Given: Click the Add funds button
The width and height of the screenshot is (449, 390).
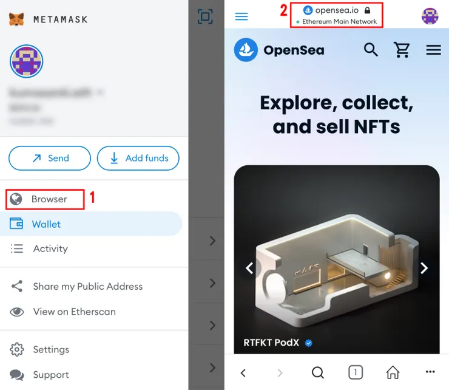Looking at the screenshot, I should click(138, 158).
